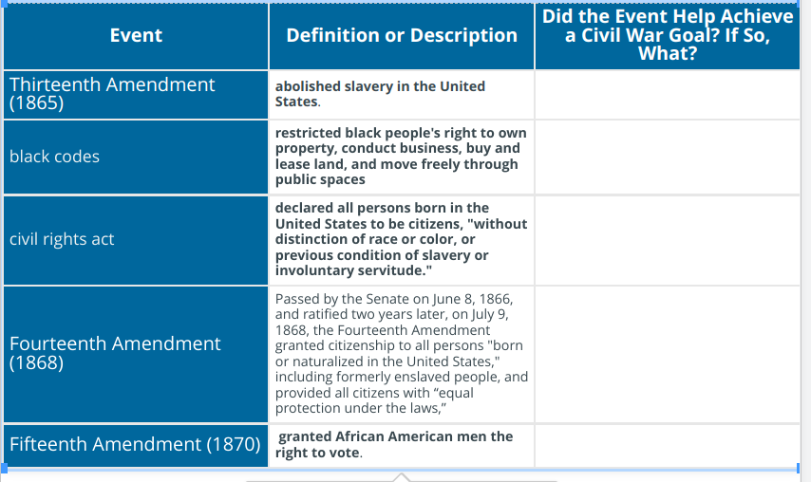The width and height of the screenshot is (811, 482).
Task: Click the bottom-left table selection handle
Action: coord(4,468)
